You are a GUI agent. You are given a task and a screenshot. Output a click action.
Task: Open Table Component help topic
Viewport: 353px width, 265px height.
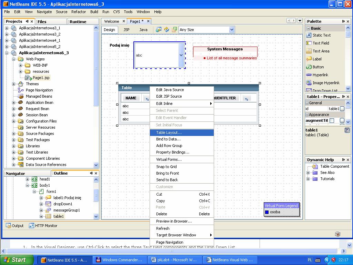(334, 166)
